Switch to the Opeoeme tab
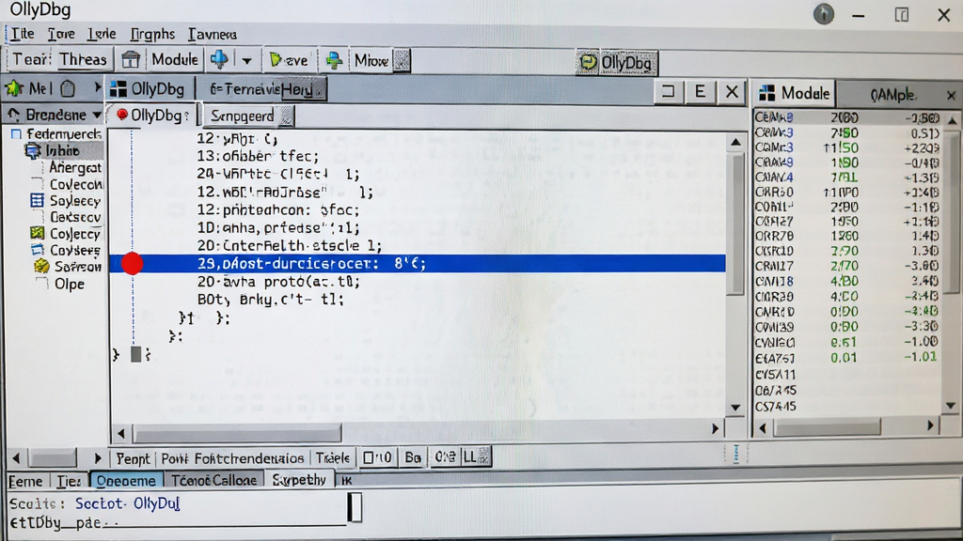 coord(126,481)
